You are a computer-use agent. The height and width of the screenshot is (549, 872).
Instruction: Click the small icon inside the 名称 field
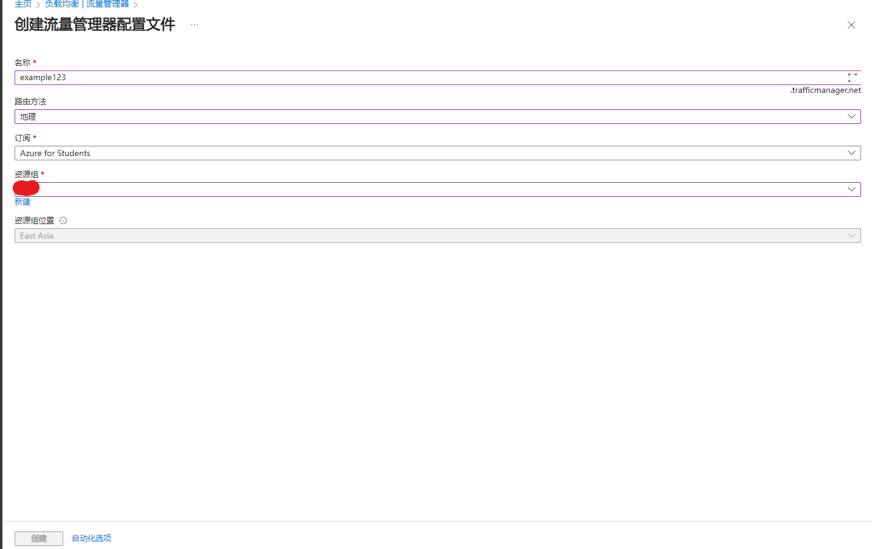(x=852, y=78)
